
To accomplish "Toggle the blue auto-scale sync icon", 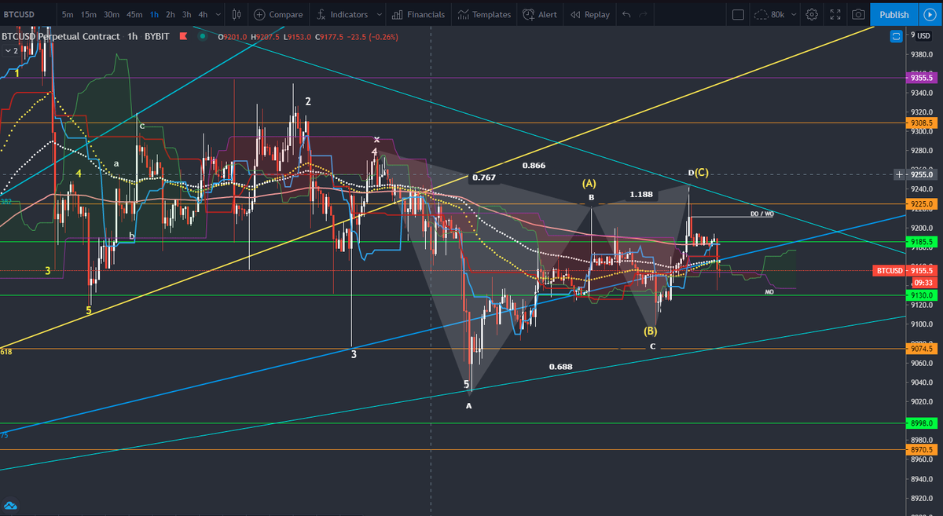I will [897, 36].
